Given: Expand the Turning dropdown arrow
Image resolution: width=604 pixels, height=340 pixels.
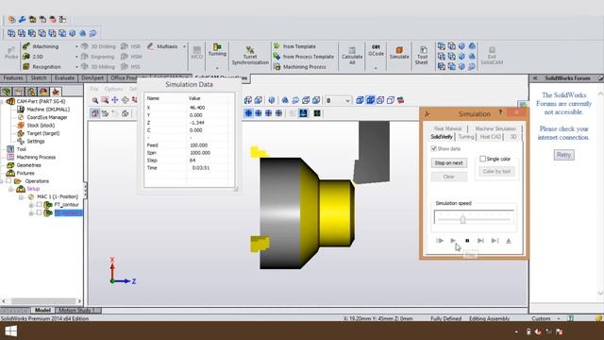Looking at the screenshot, I should pyautogui.click(x=217, y=68).
